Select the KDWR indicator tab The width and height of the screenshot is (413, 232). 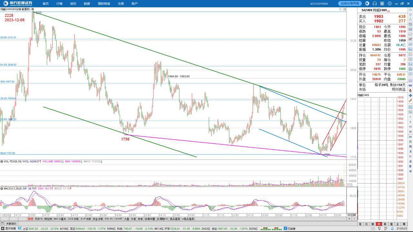click(118, 219)
